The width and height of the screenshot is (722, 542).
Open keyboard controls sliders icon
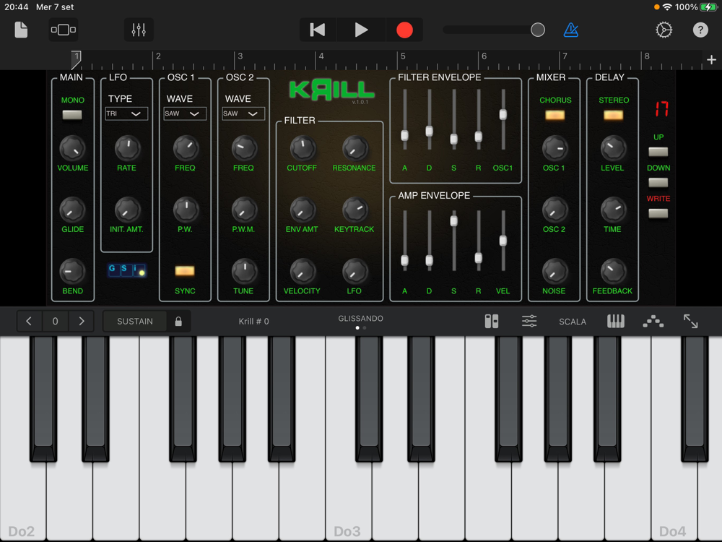point(529,322)
